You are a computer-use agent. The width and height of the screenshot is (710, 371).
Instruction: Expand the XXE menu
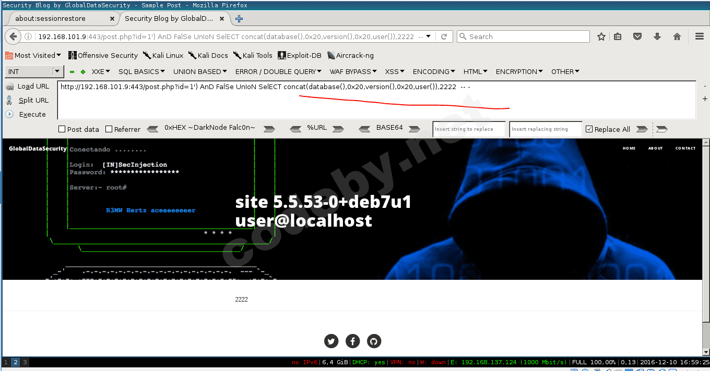click(x=101, y=72)
